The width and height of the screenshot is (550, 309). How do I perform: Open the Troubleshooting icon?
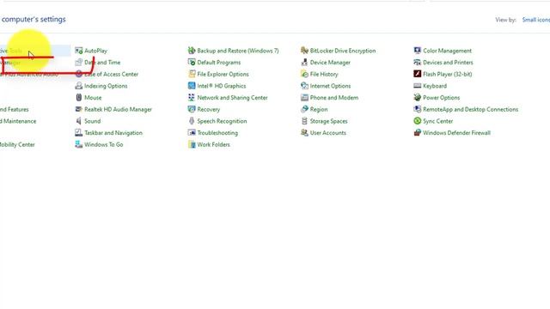tap(192, 133)
